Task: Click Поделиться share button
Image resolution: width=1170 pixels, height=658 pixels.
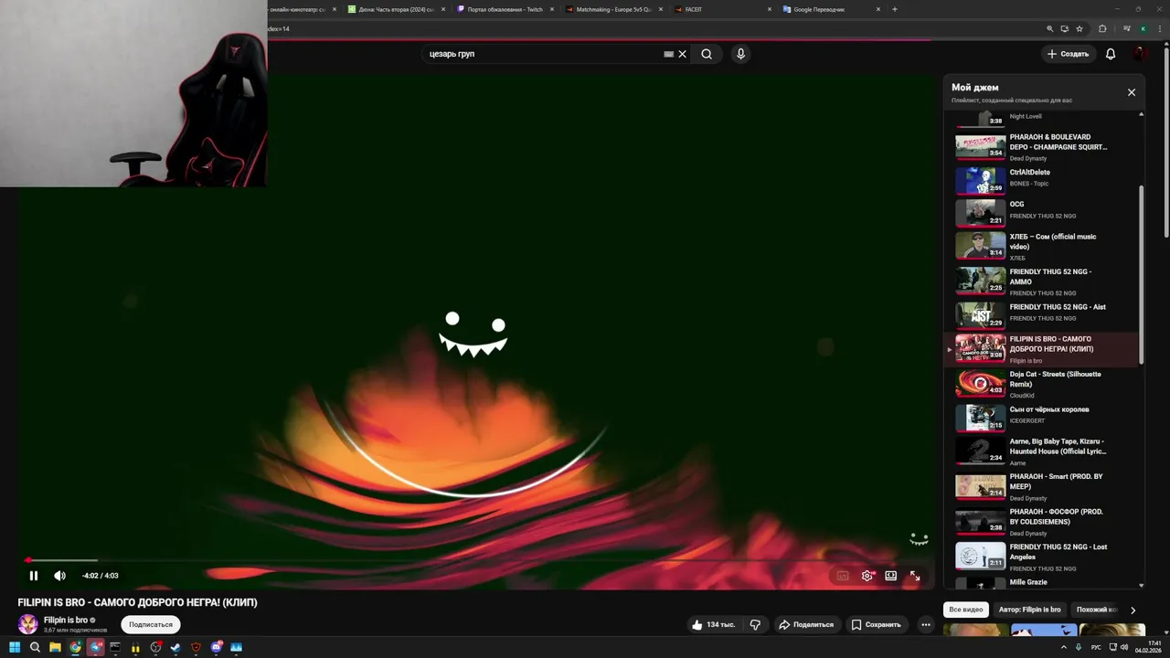Action: click(806, 625)
